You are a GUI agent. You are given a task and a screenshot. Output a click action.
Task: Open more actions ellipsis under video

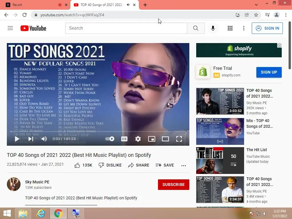pyautogui.click(x=184, y=165)
